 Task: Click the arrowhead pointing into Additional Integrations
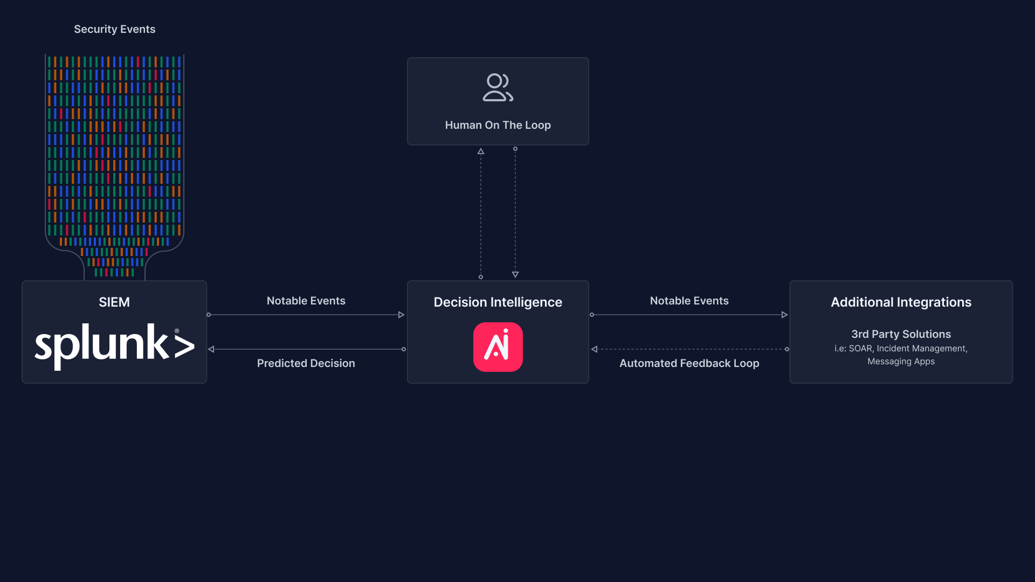pyautogui.click(x=784, y=315)
